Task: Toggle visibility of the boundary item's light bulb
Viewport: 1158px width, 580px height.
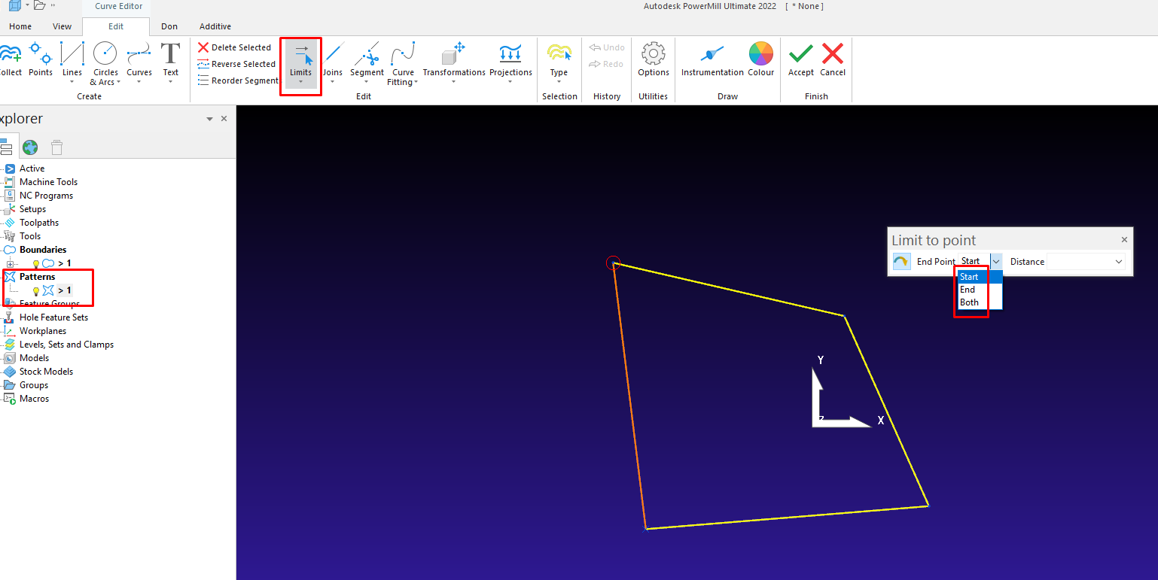Action: [x=35, y=263]
